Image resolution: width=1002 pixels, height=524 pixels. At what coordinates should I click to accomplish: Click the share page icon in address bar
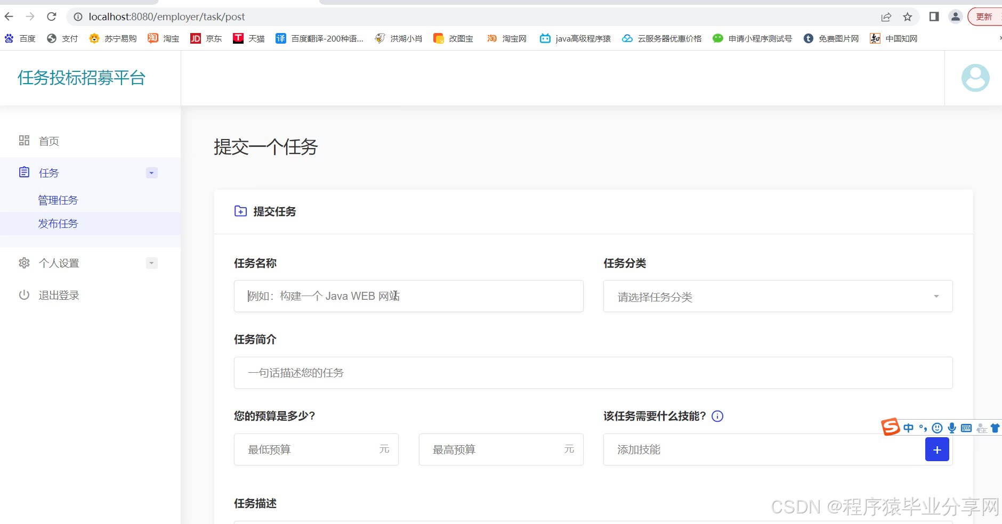pyautogui.click(x=886, y=17)
